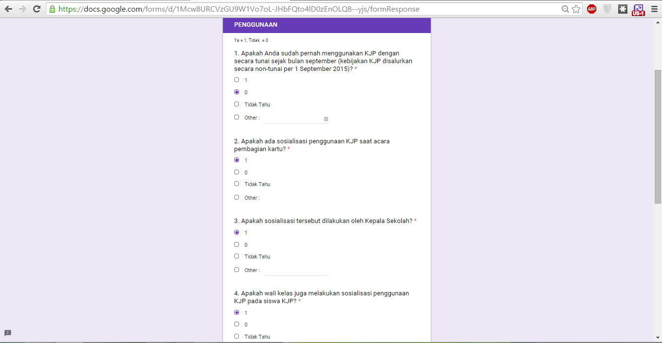662x343 pixels.
Task: Open the US-1 VPN extension icon
Action: [x=638, y=10]
